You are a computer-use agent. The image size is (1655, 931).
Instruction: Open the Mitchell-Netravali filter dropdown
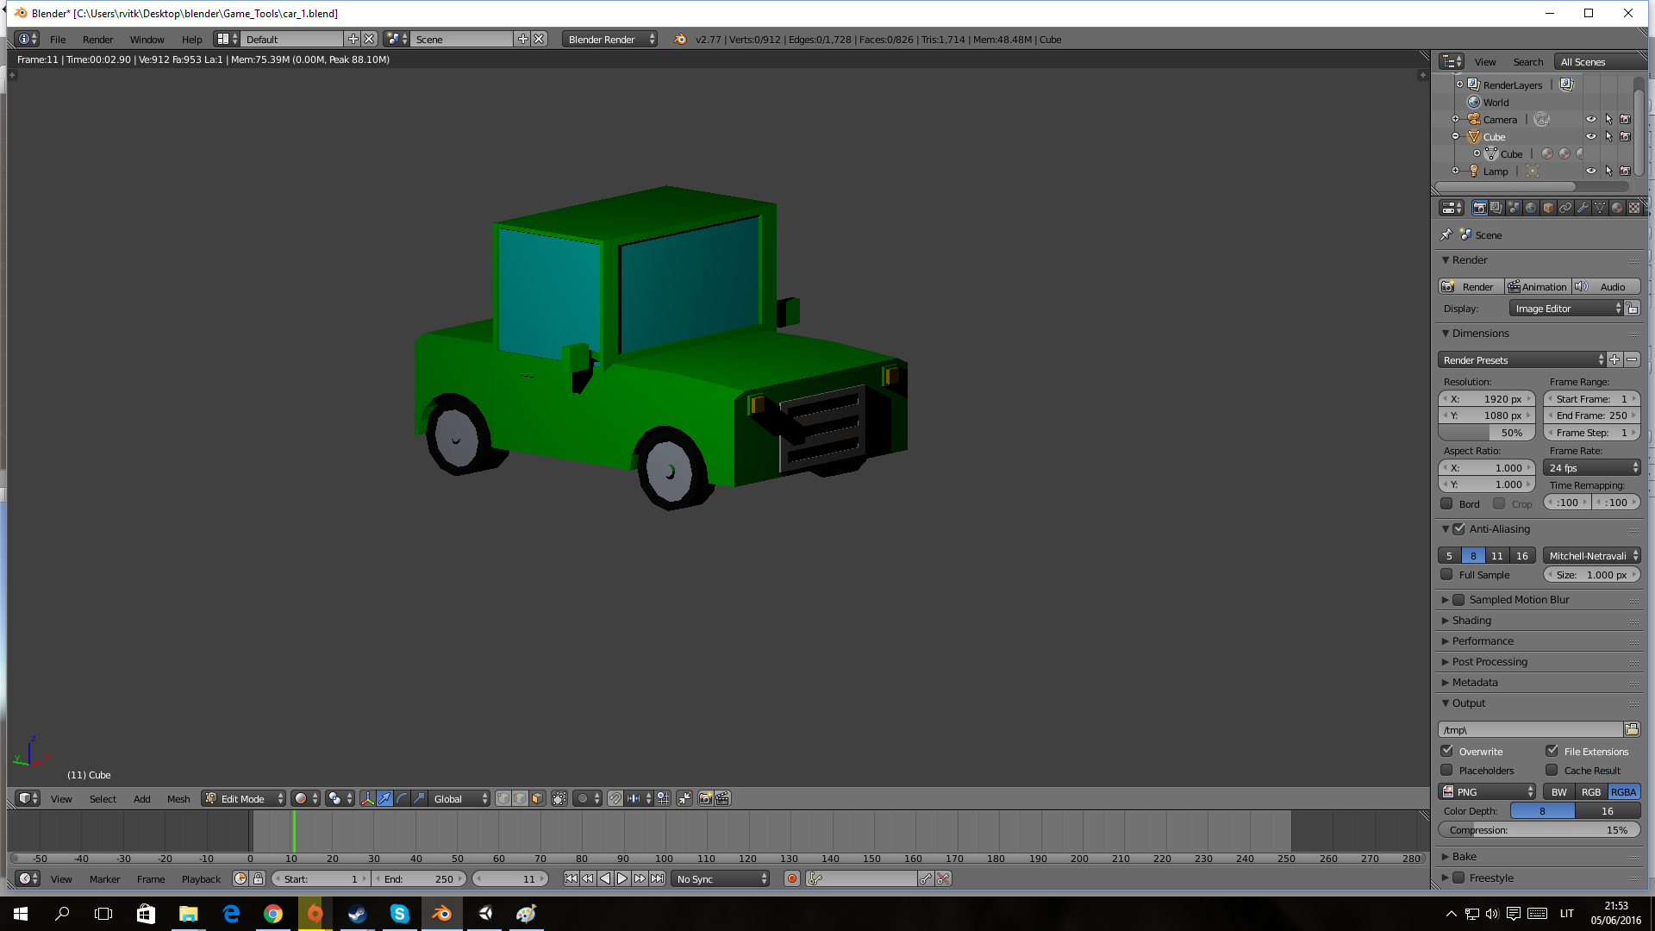(1592, 555)
